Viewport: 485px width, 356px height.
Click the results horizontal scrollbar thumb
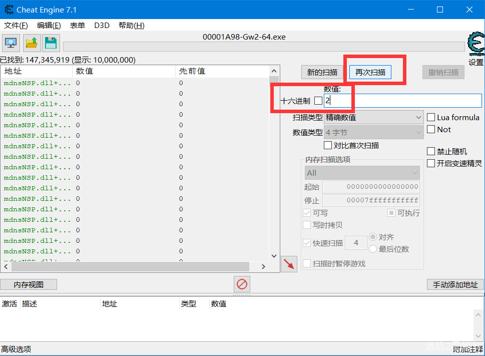pos(130,266)
